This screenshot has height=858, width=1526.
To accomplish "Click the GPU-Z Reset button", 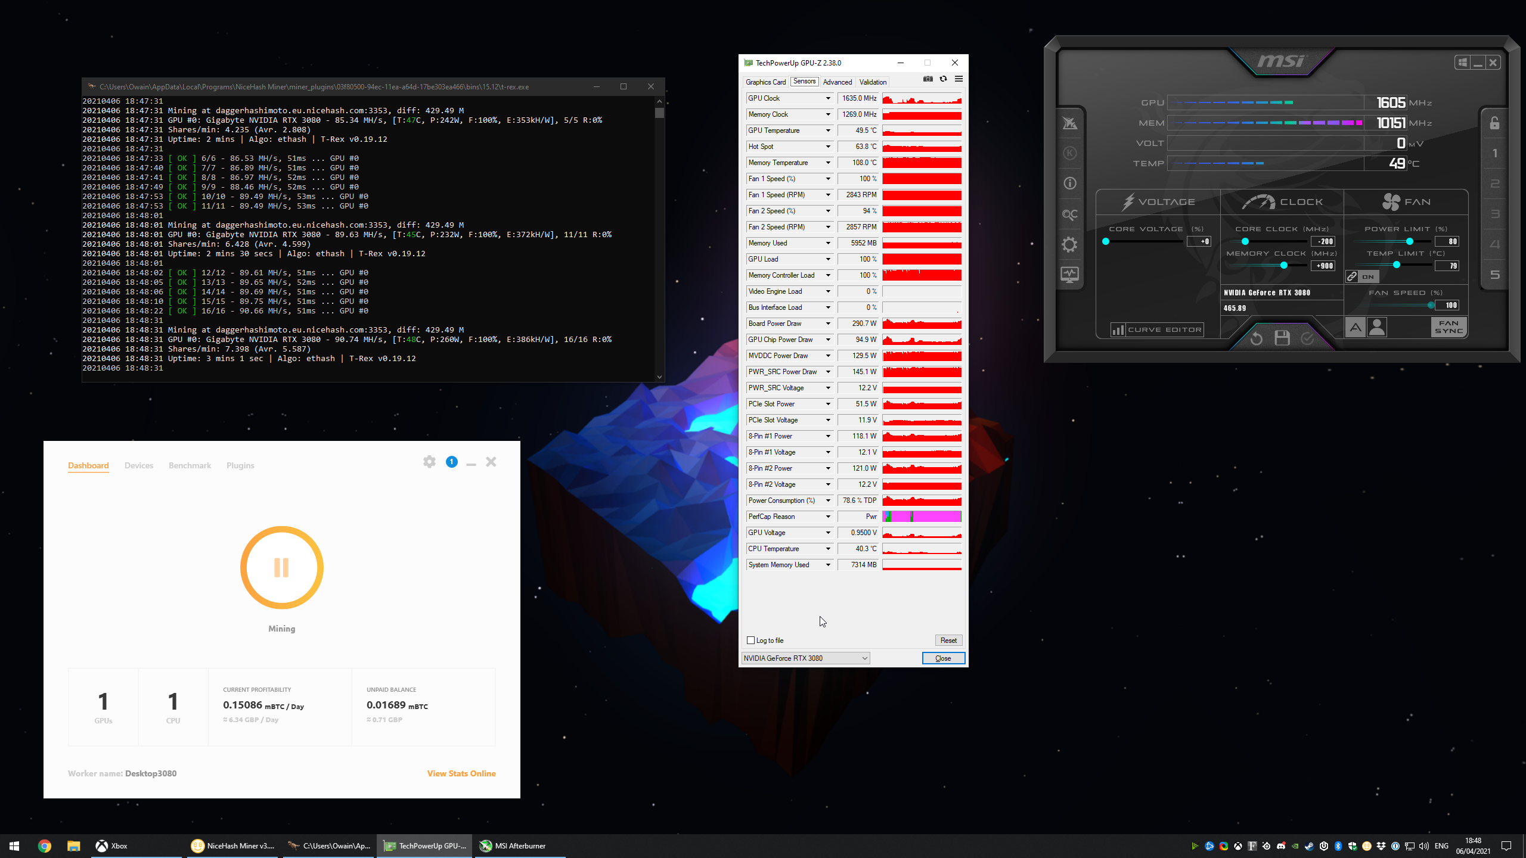I will pos(948,641).
